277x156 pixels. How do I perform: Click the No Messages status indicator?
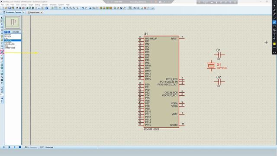pyautogui.click(x=31, y=147)
